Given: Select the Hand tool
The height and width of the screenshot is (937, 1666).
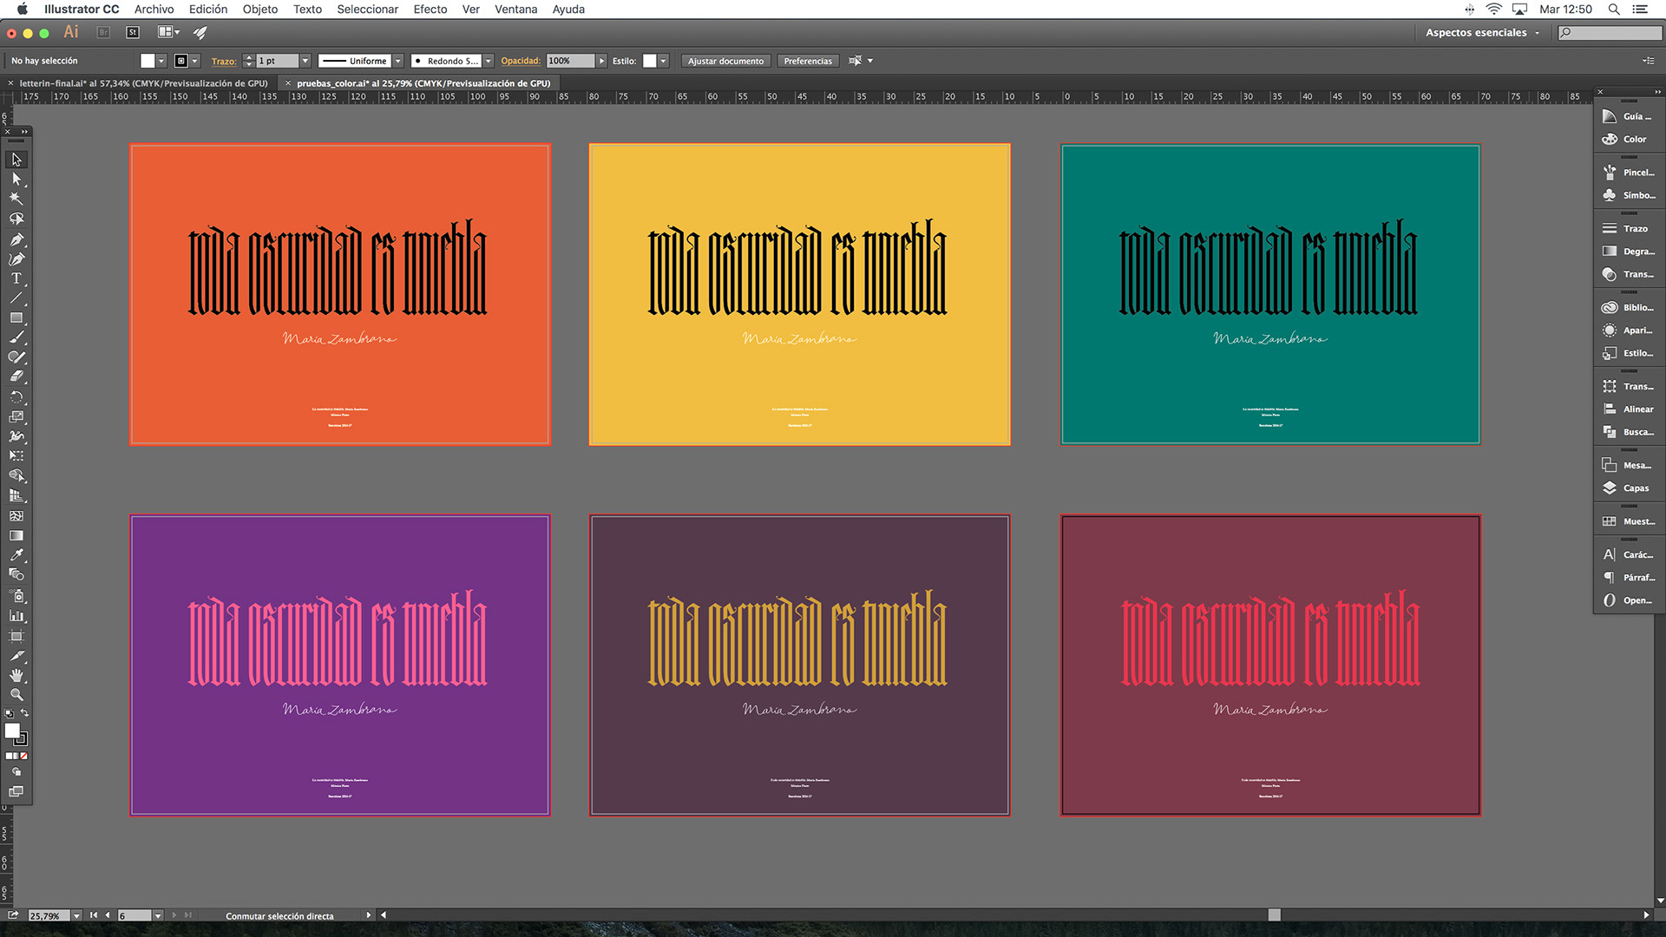Looking at the screenshot, I should 16,675.
